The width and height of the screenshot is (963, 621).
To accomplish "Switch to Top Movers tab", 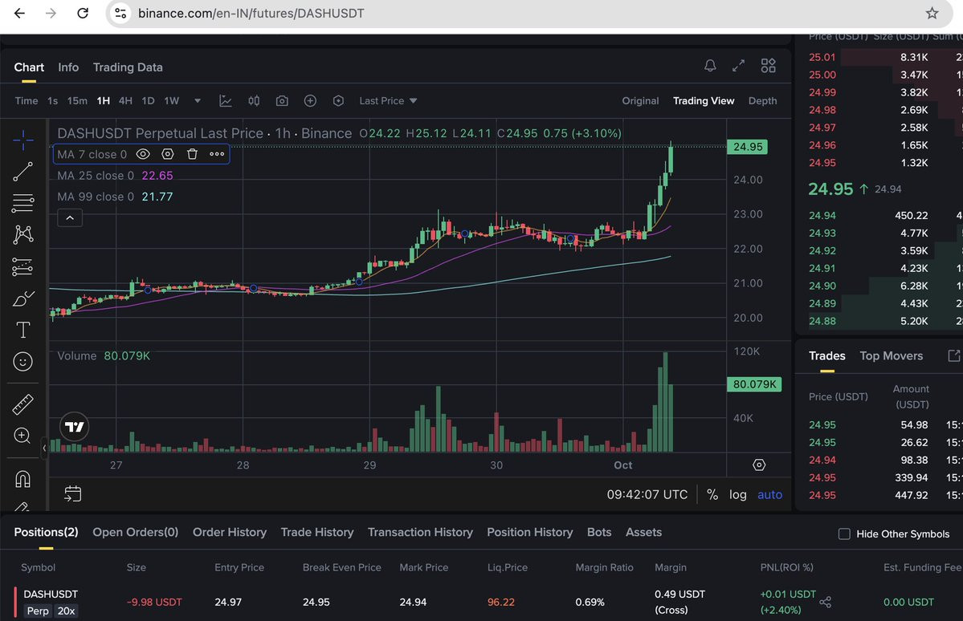I will pos(892,356).
